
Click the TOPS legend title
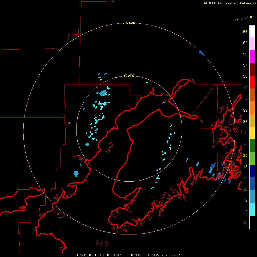coord(251,17)
